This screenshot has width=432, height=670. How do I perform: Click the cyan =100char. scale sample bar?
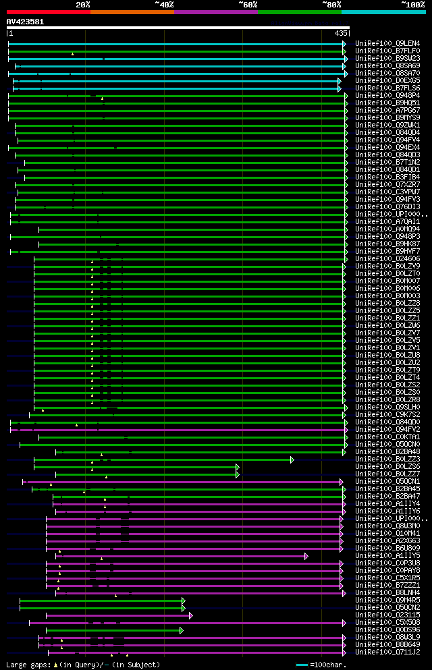tap(302, 665)
